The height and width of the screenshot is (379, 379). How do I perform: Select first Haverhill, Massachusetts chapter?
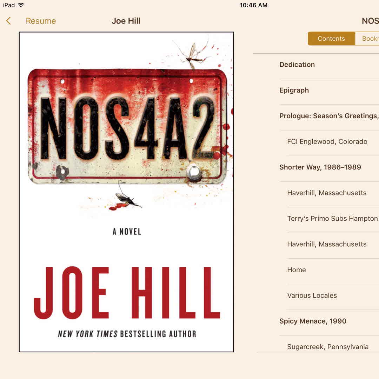[333, 193]
